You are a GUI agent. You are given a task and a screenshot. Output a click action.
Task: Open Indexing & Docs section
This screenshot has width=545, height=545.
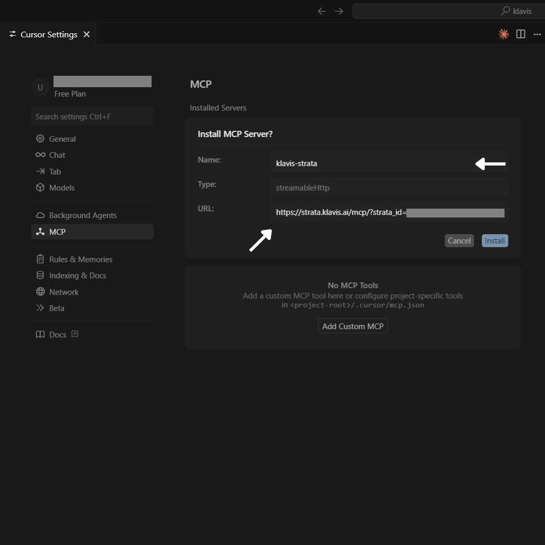pyautogui.click(x=92, y=275)
